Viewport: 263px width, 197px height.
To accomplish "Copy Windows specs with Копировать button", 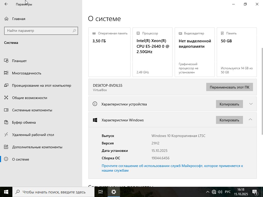I will click(x=229, y=120).
